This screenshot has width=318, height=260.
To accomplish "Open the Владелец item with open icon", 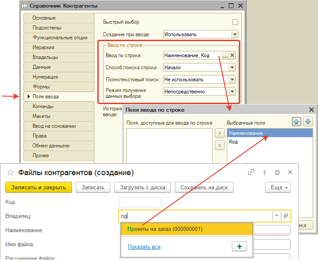I will (x=286, y=216).
